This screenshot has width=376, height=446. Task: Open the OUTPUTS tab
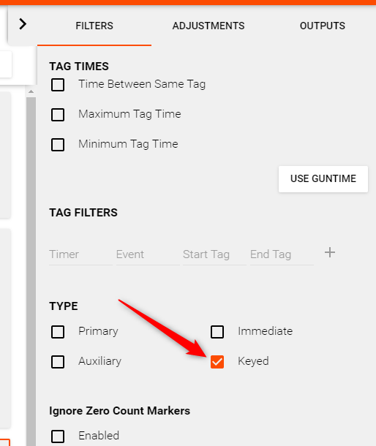(x=322, y=26)
